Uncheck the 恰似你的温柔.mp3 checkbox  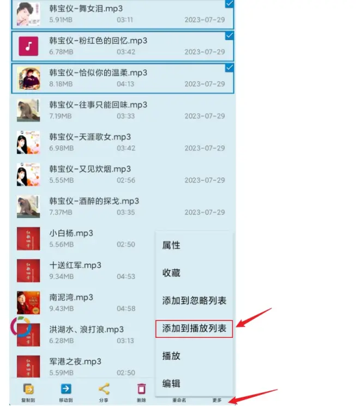coord(230,68)
